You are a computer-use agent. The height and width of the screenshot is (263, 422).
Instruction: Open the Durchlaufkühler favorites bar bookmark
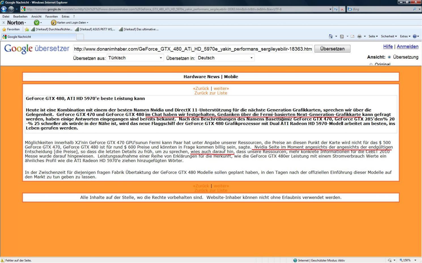click(x=52, y=29)
